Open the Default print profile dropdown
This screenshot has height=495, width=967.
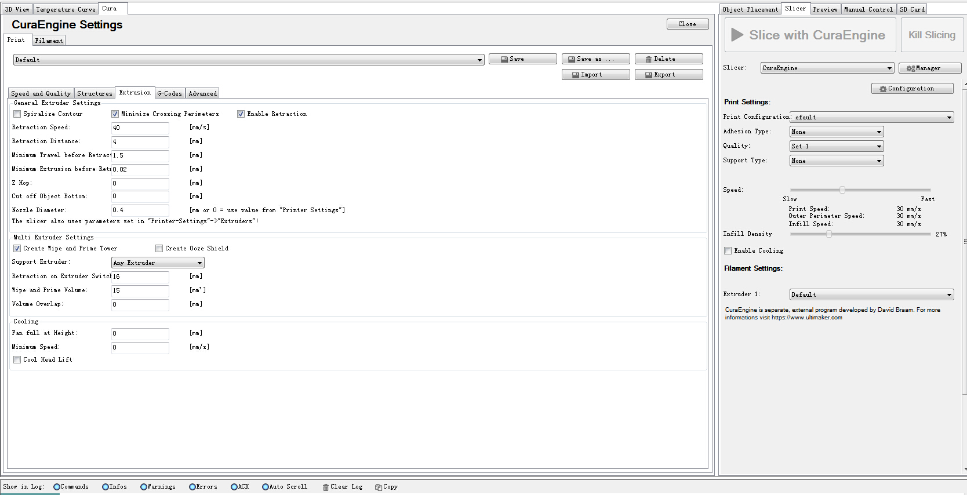[249, 60]
